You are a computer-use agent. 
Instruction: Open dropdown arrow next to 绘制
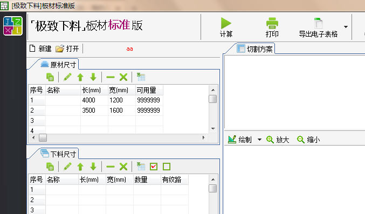[259, 140]
